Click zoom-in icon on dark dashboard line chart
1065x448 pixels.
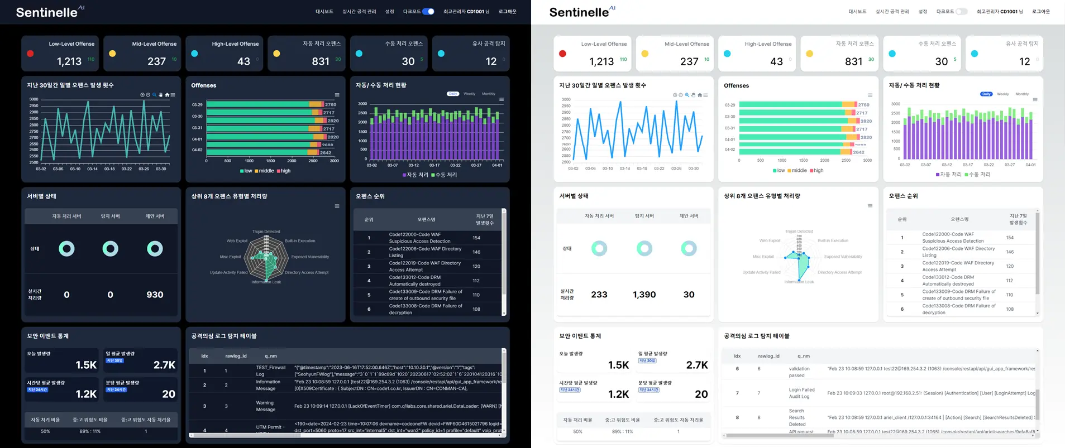[142, 95]
